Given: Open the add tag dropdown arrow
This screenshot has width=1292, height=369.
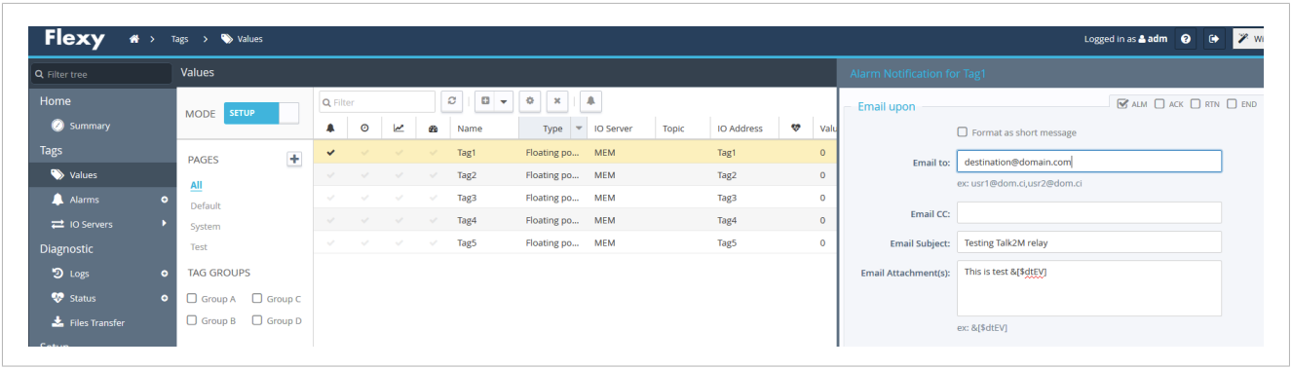Looking at the screenshot, I should (x=504, y=101).
